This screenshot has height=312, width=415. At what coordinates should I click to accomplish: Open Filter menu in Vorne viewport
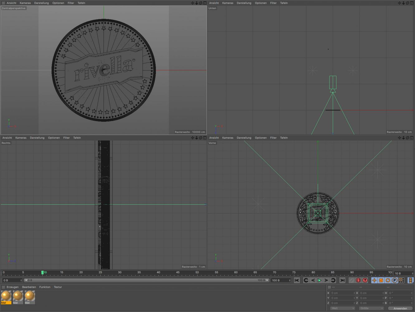273,138
